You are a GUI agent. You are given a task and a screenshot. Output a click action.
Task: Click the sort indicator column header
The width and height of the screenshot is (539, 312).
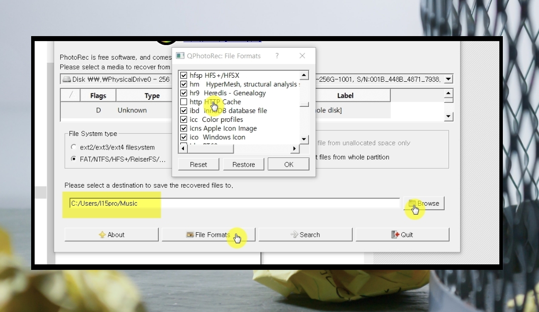point(70,95)
